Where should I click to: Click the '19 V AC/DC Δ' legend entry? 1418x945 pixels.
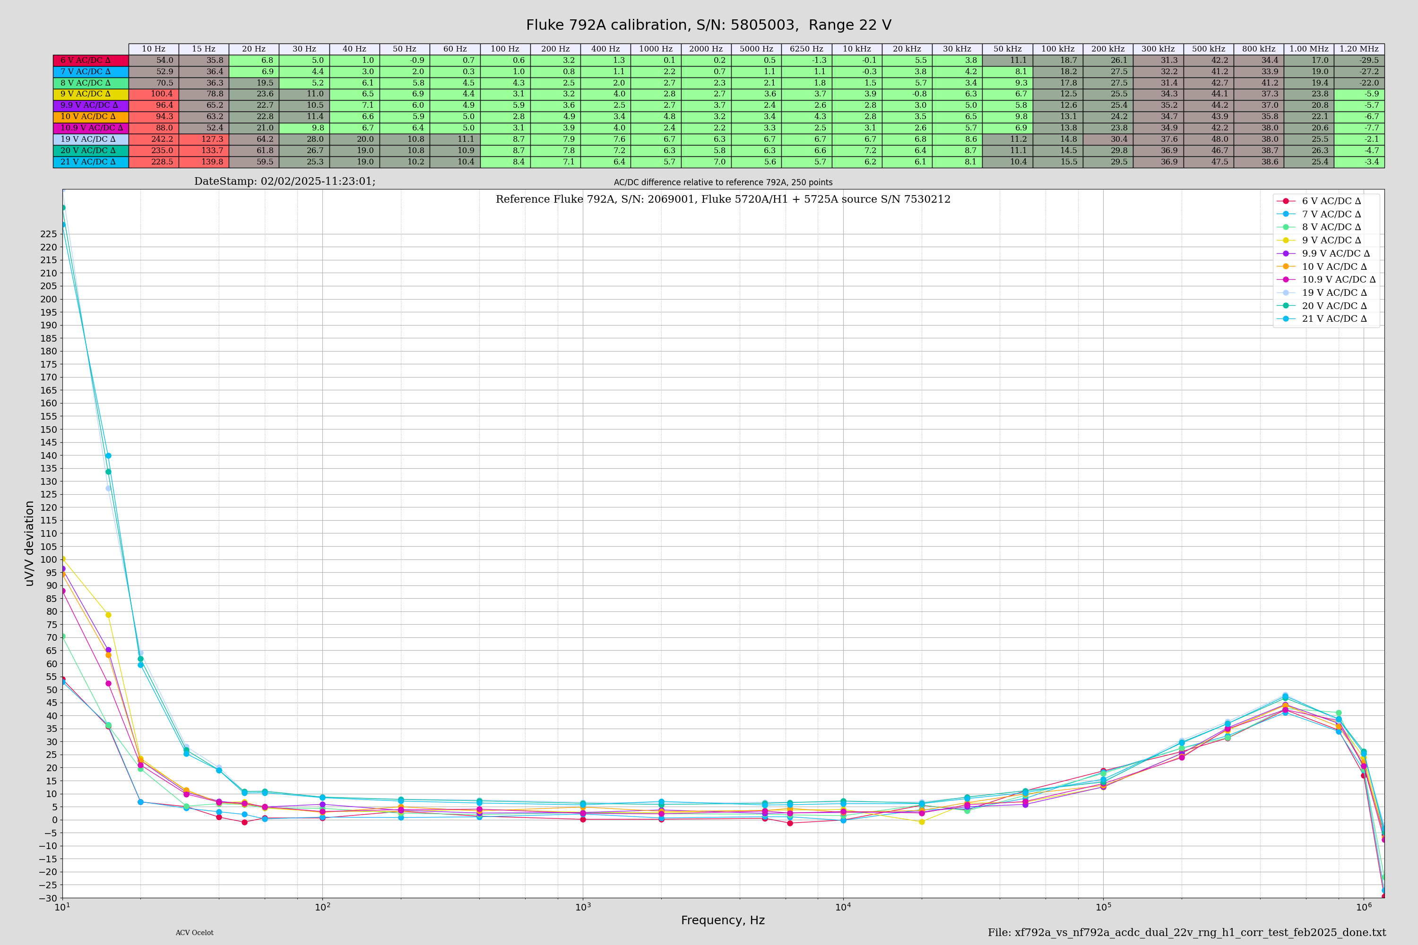pyautogui.click(x=1322, y=293)
